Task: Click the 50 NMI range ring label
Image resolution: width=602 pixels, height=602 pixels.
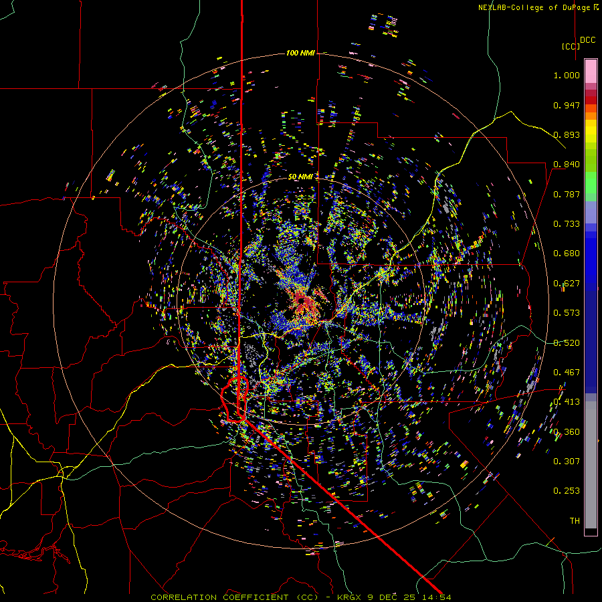Action: [300, 177]
